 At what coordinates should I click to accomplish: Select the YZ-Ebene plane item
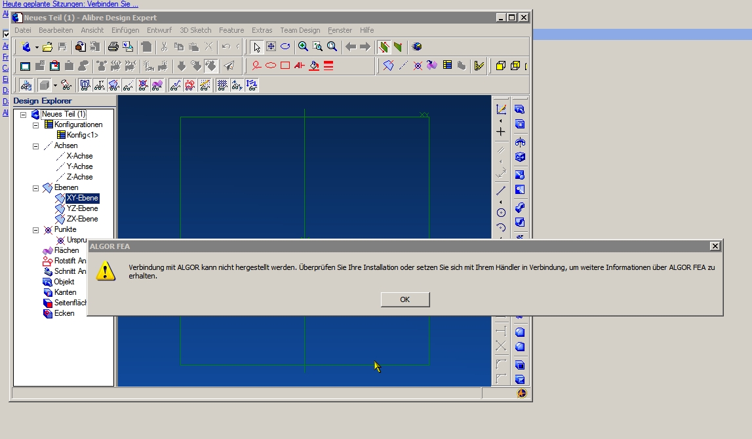(x=83, y=208)
